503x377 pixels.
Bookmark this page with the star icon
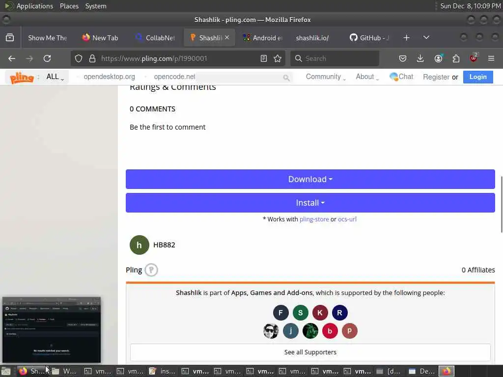pyautogui.click(x=278, y=58)
